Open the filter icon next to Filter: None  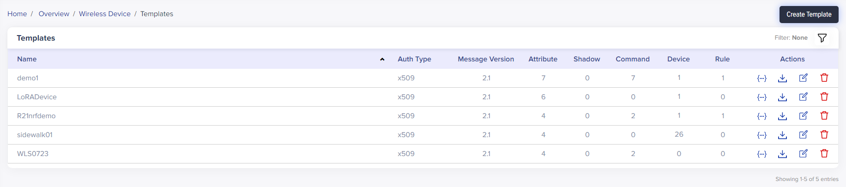(x=822, y=38)
